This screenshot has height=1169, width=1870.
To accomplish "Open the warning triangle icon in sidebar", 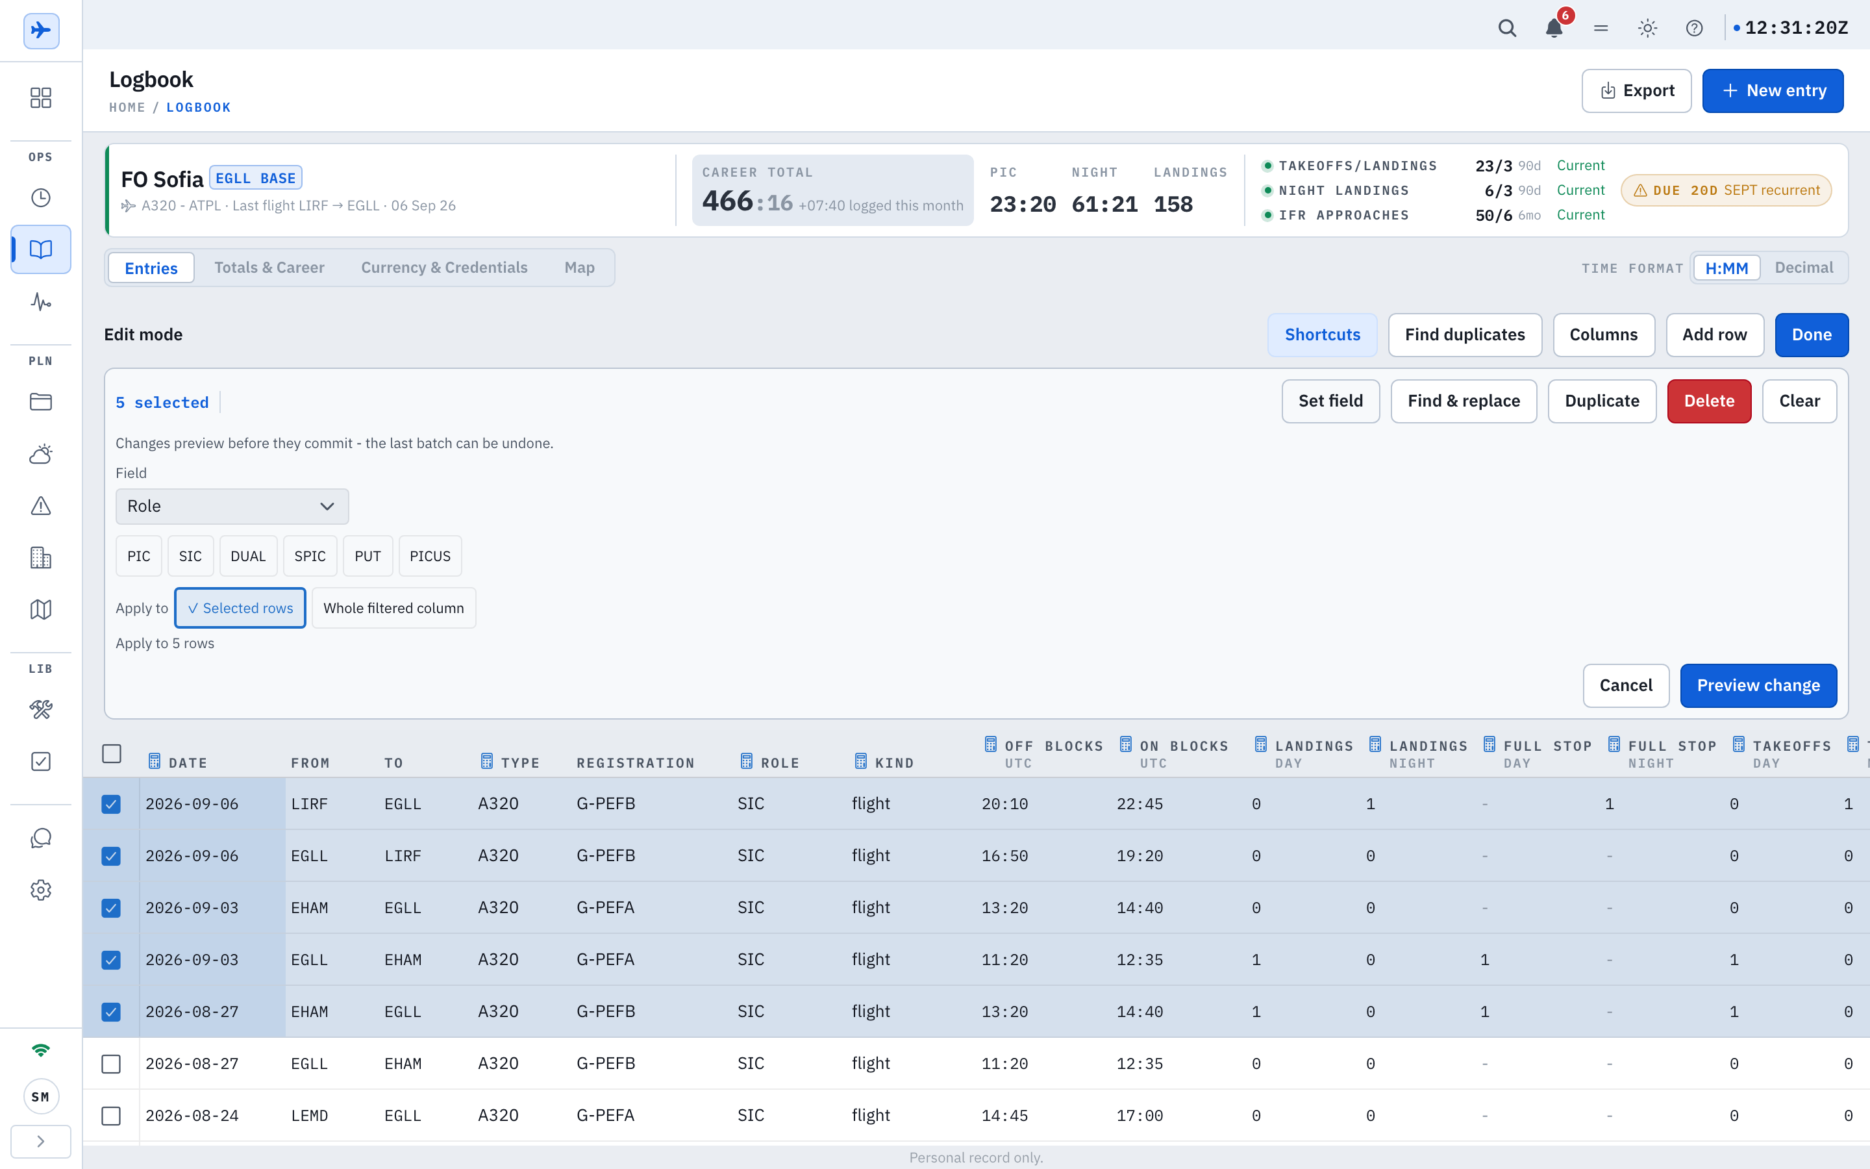I will click(41, 506).
